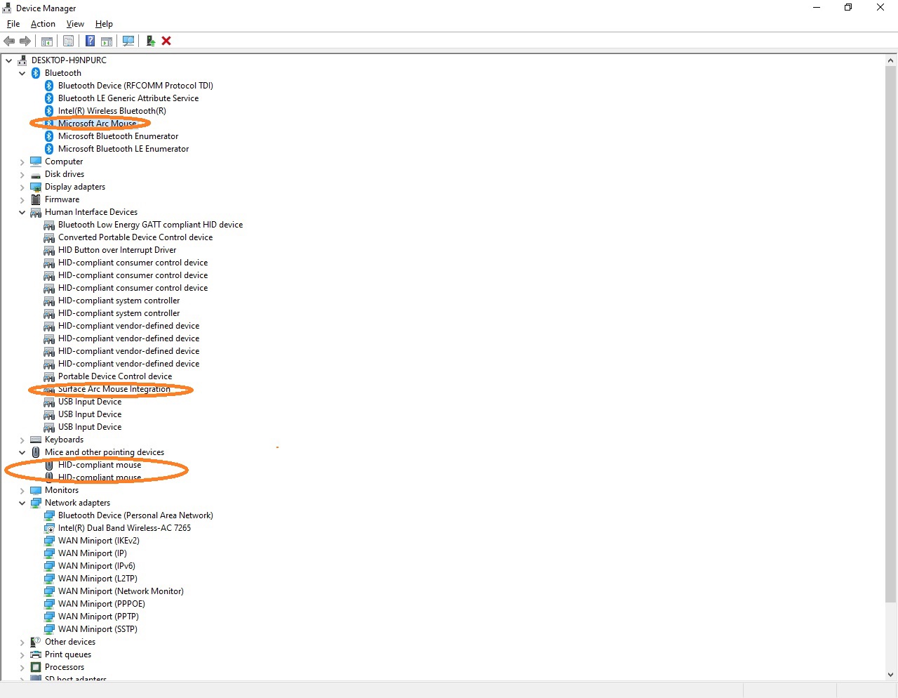Expand the Processors category

pos(22,667)
